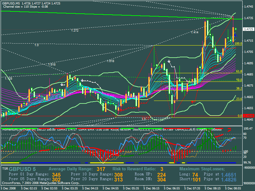This screenshot has width=255, height=191.
Task: Select the 61.8 Fibonacci retracement label
Action: 239,71
